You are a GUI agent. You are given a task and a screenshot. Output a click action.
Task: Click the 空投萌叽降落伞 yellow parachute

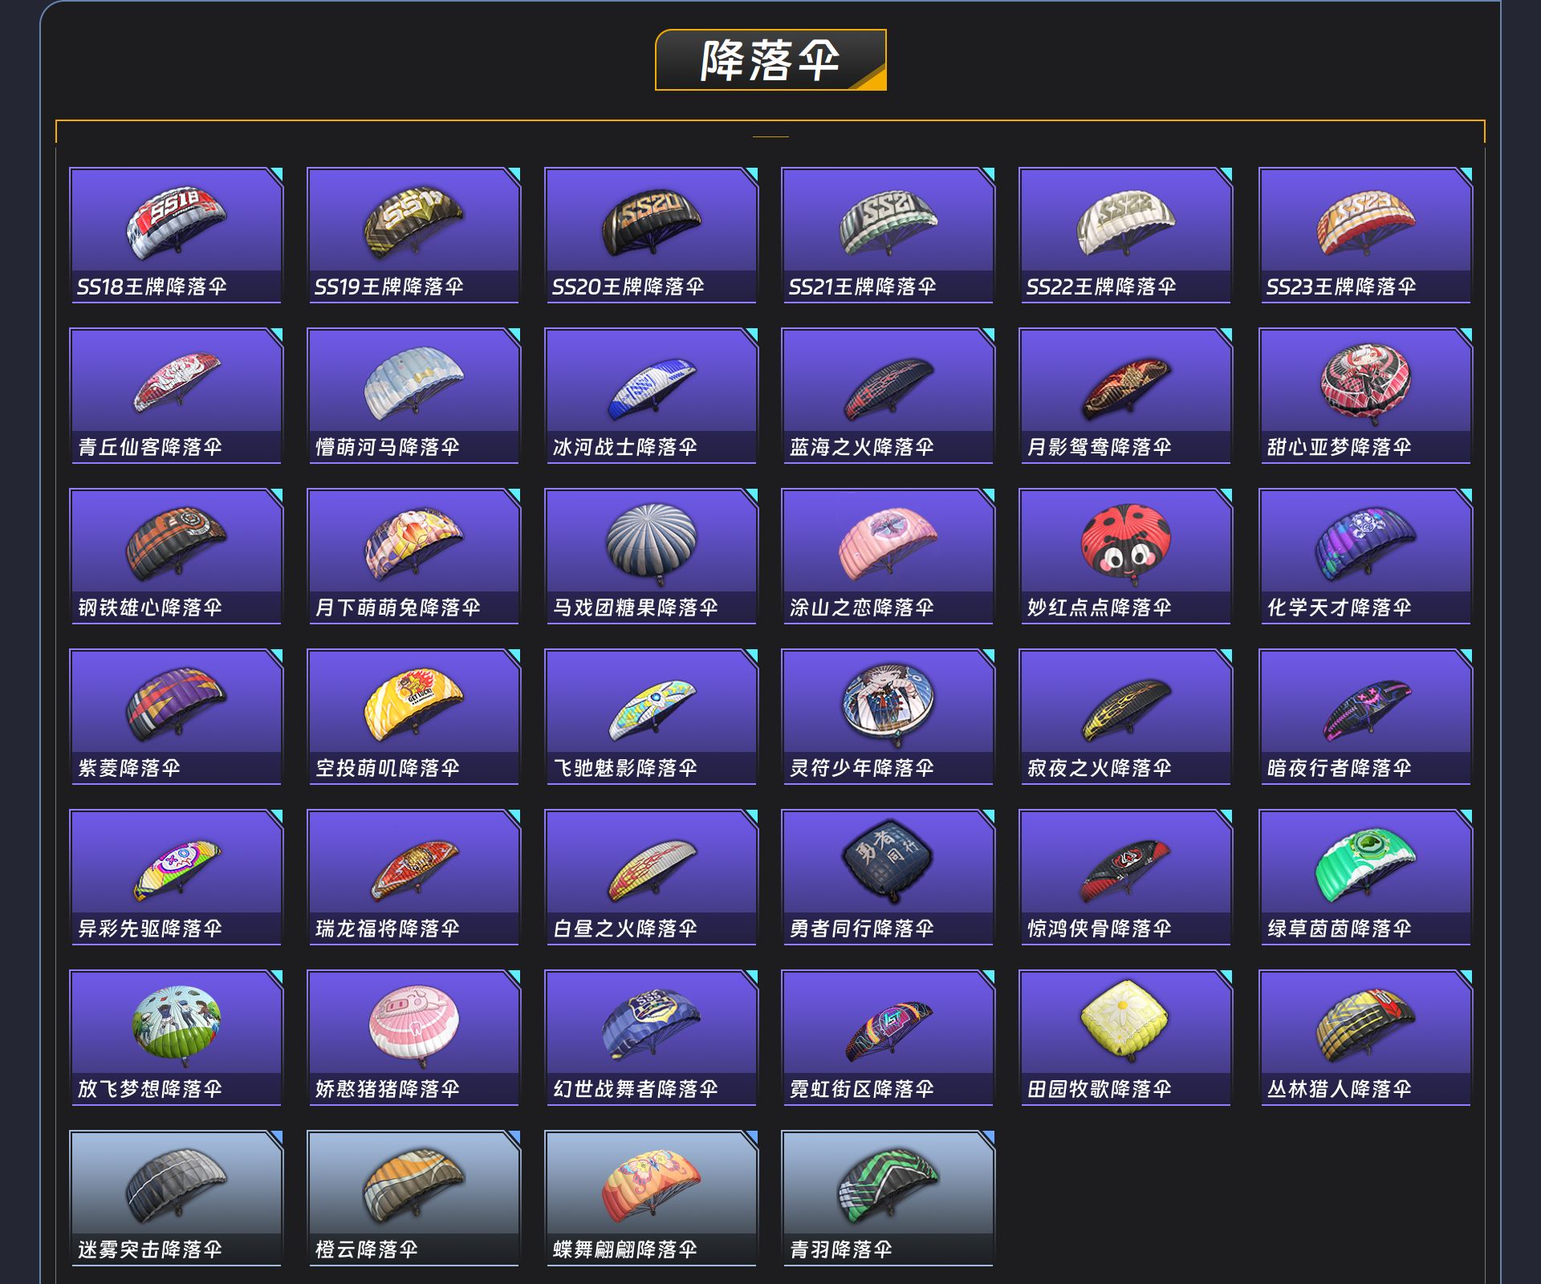(413, 704)
